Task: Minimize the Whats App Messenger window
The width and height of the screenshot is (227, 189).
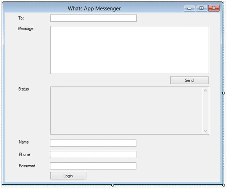Action: pyautogui.click(x=189, y=8)
